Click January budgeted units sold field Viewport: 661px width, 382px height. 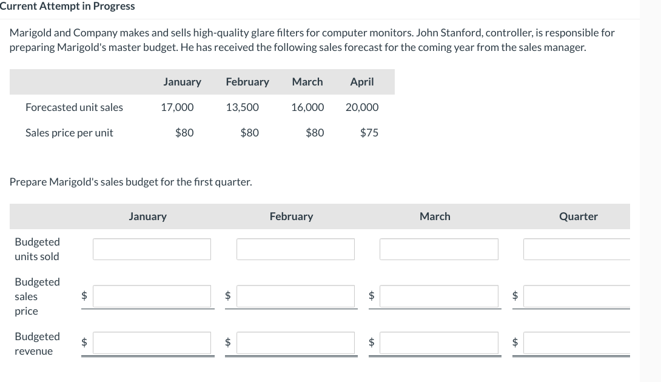point(152,249)
